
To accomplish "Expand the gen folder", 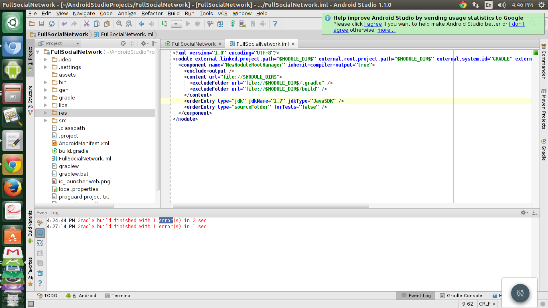I will [46, 90].
